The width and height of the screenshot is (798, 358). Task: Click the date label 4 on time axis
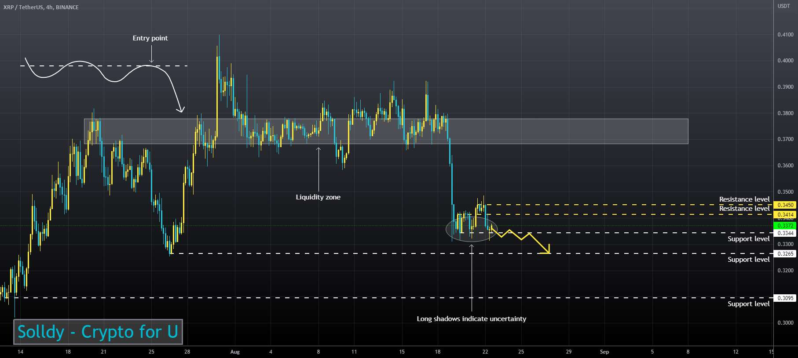tap(271, 352)
